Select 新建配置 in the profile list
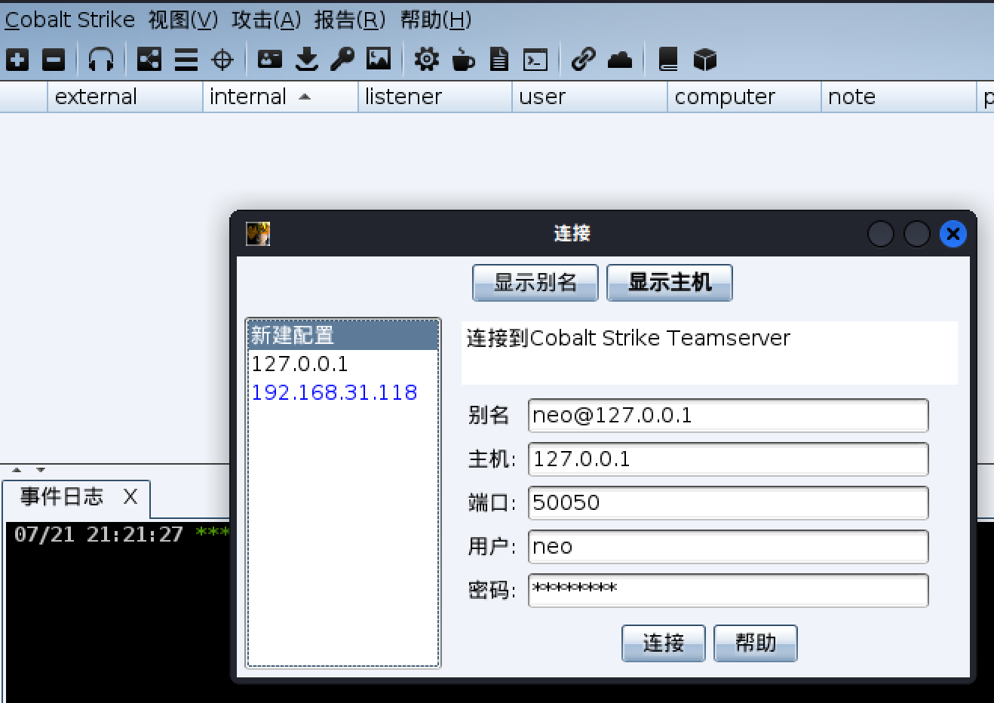This screenshot has width=994, height=703. (343, 335)
